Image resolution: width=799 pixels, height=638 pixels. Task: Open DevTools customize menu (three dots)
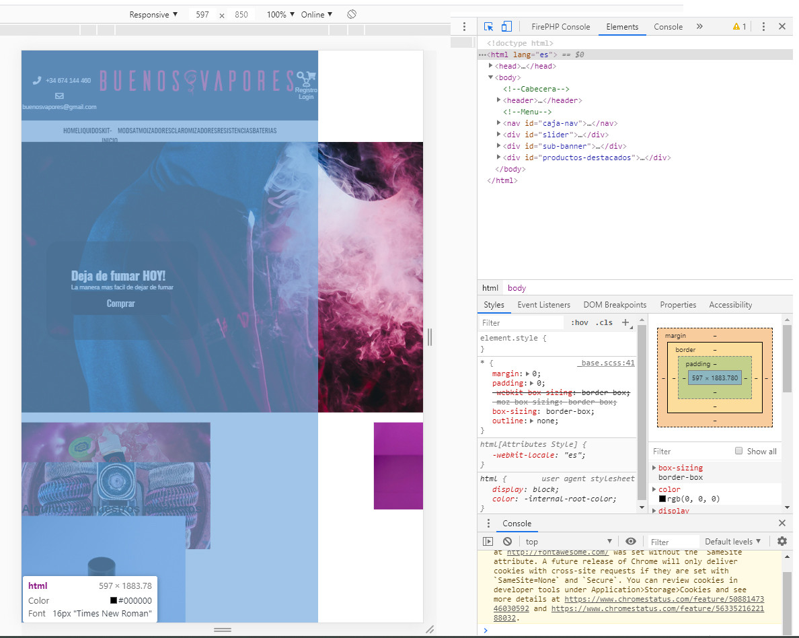point(763,26)
